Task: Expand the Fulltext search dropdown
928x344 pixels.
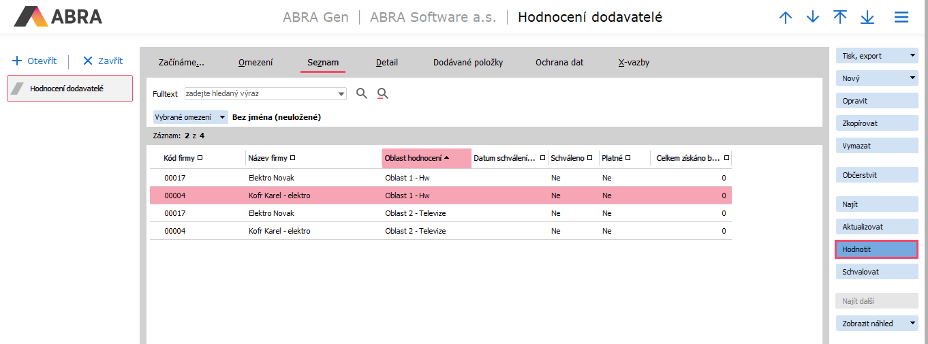Action: point(341,93)
